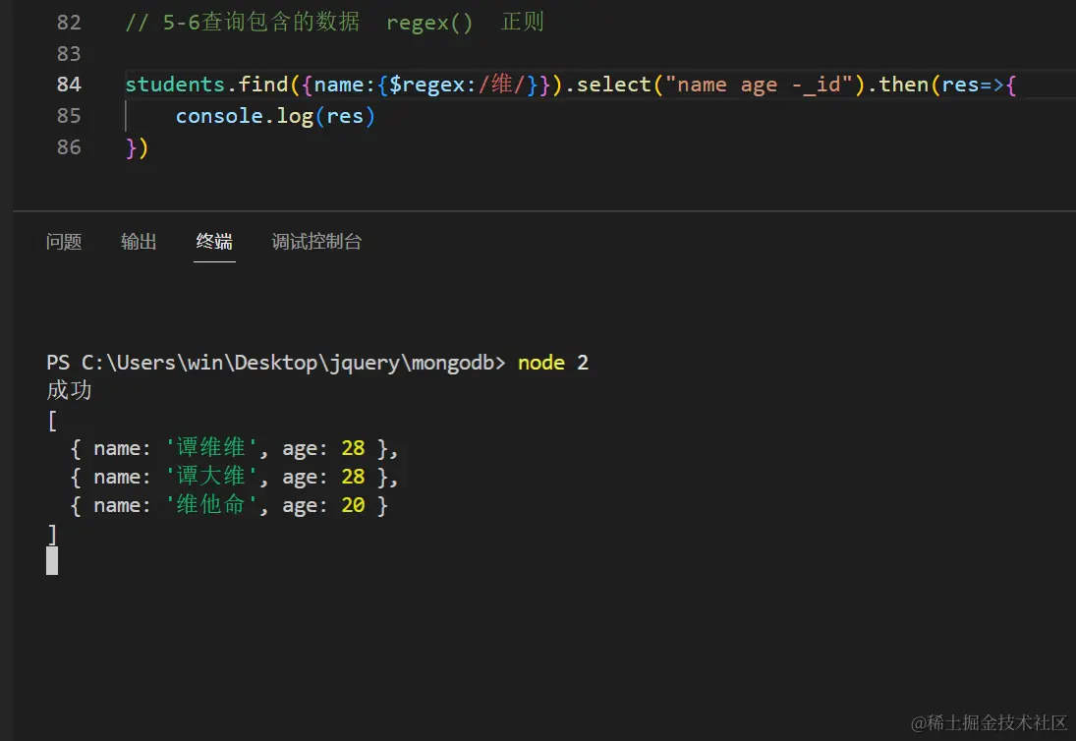This screenshot has height=741, width=1076.
Task: Open the 问题 panel tab
Action: pos(64,242)
